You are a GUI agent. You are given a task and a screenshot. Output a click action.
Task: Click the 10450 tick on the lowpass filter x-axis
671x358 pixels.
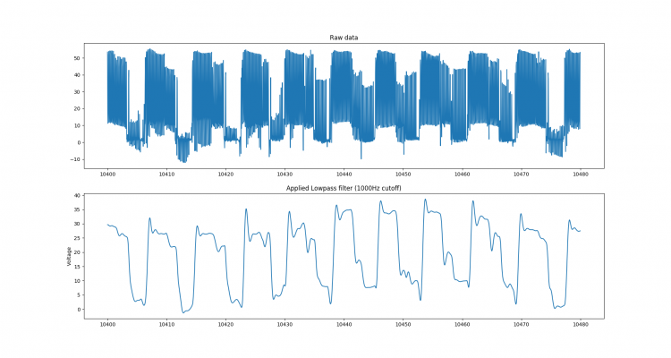pos(403,325)
